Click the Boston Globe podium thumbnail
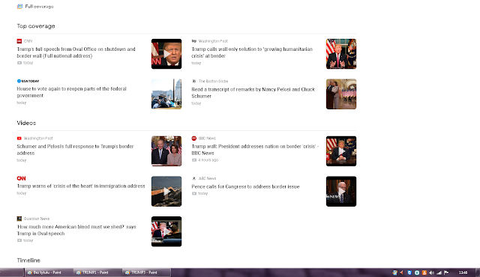The image size is (480, 277). click(x=341, y=94)
